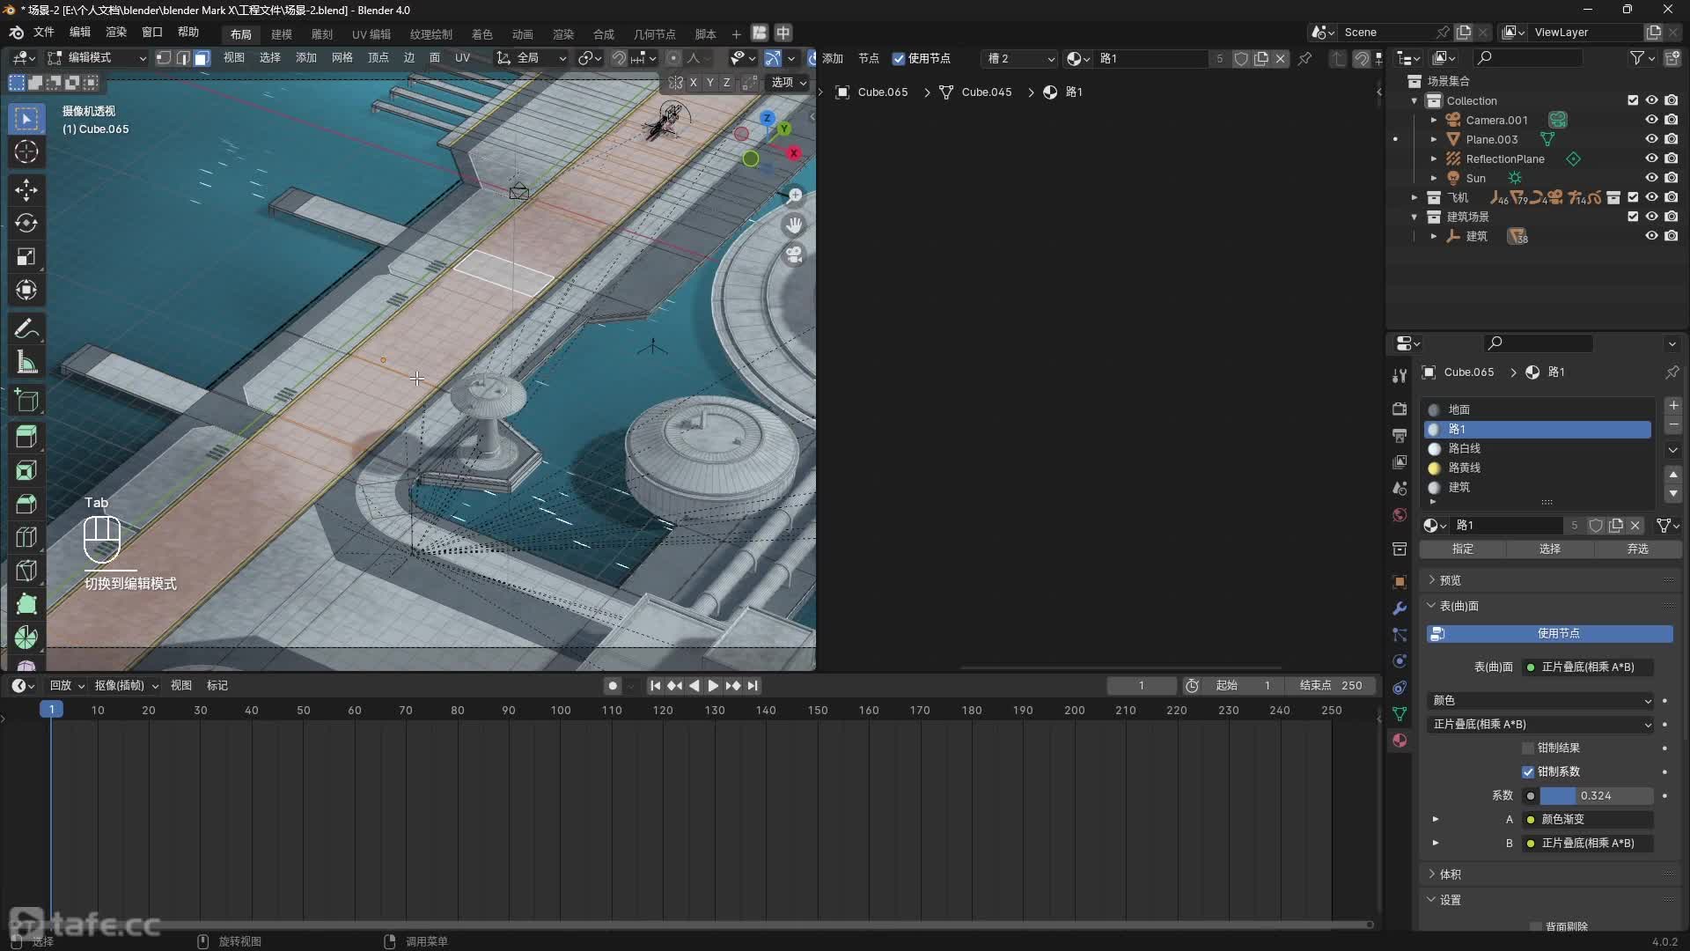Open the 文件 menu
Screen dimensions: 1690x951
tap(44, 33)
